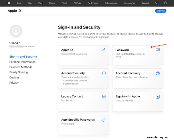174x140 pixels.
Task: Click the Apple square icon on Sign in with Apple
Action: [x=158, y=97]
